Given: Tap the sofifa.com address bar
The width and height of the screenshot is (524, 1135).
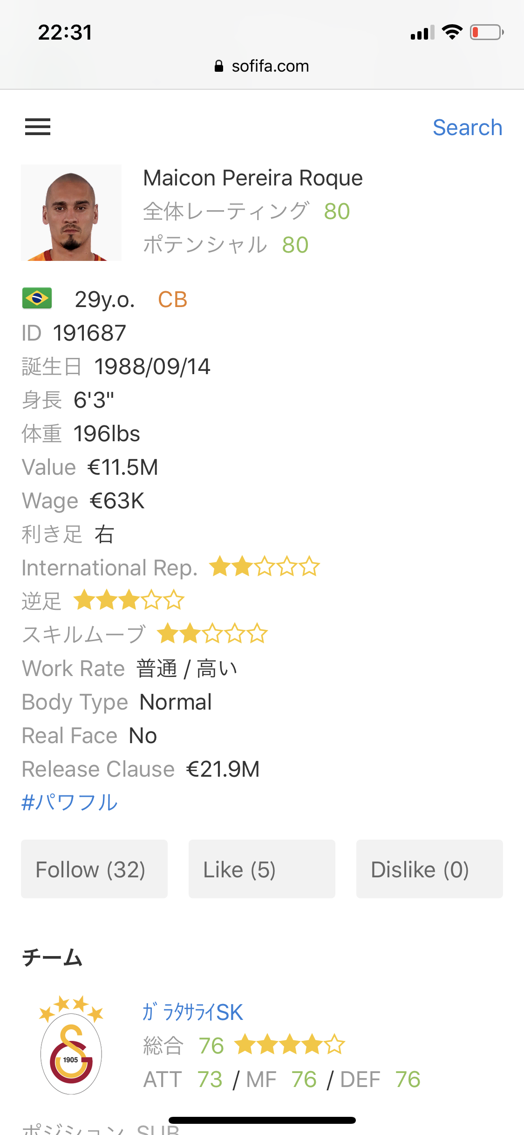Looking at the screenshot, I should coord(262,66).
